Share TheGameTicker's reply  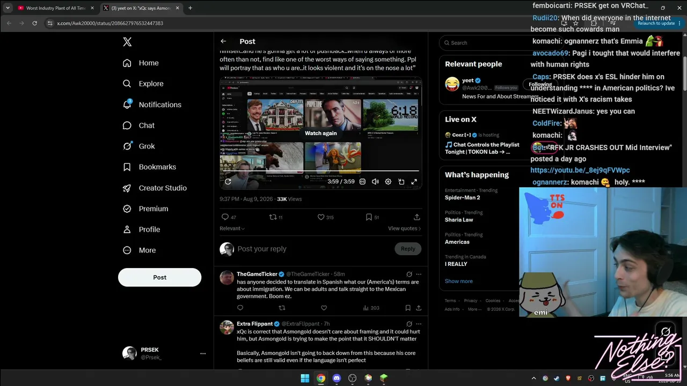tap(419, 308)
